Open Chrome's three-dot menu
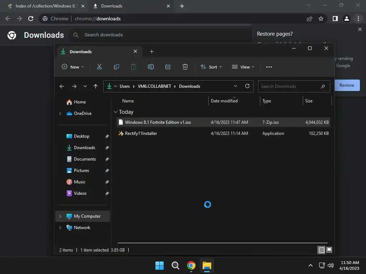Screen dimensions: 366x274 click(358, 19)
